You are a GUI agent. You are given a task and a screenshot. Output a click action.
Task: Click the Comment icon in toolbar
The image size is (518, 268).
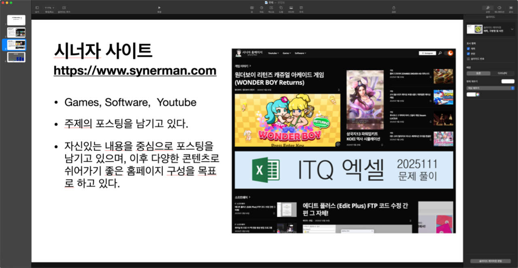(301, 8)
